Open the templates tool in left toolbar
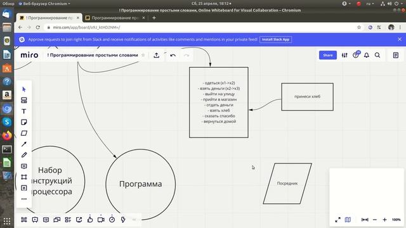 pos(24,100)
